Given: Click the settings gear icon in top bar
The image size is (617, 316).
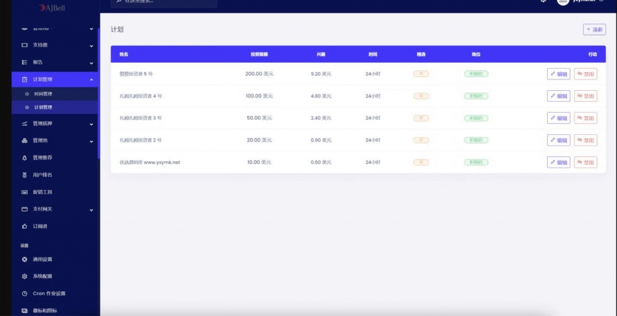Looking at the screenshot, I should click(x=543, y=2).
